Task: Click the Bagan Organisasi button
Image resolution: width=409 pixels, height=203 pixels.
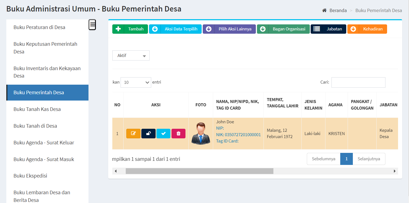Action: (x=283, y=29)
